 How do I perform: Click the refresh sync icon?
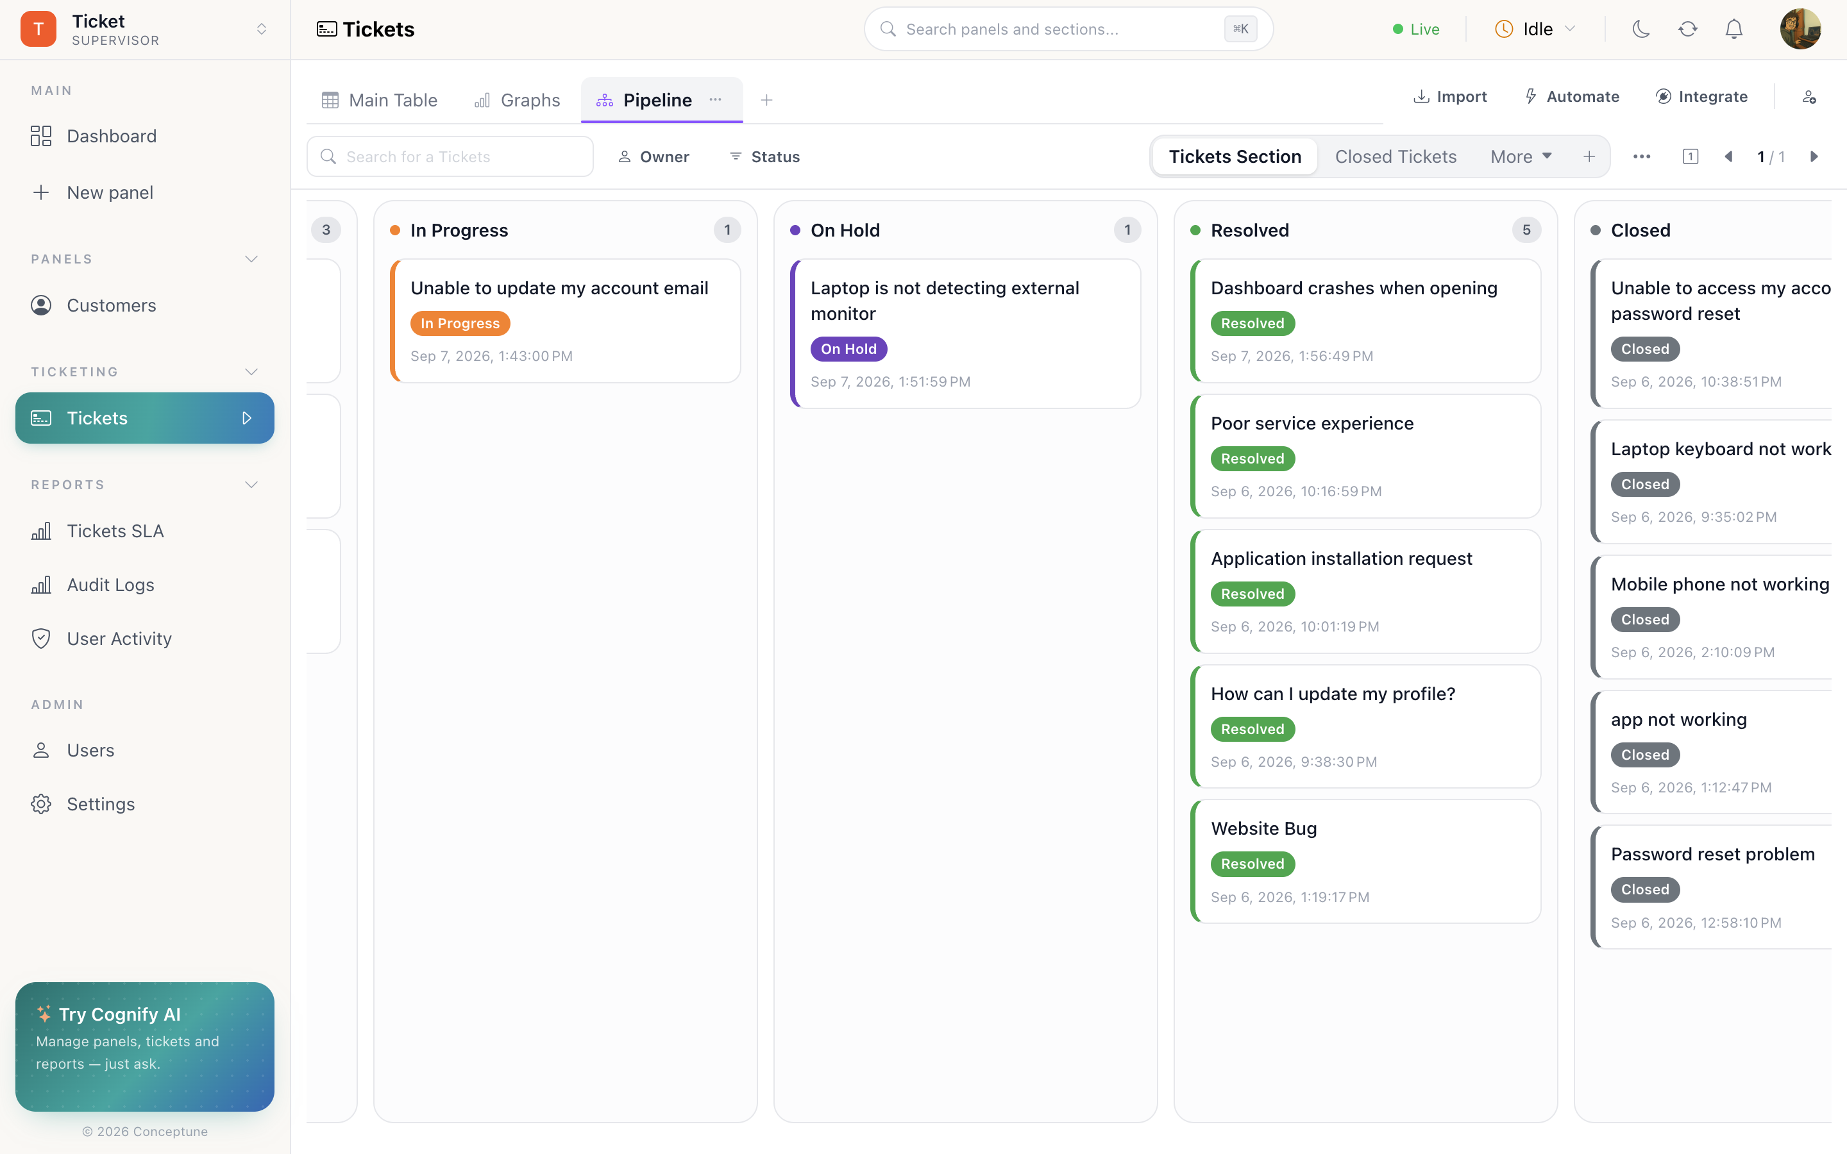[x=1687, y=29]
